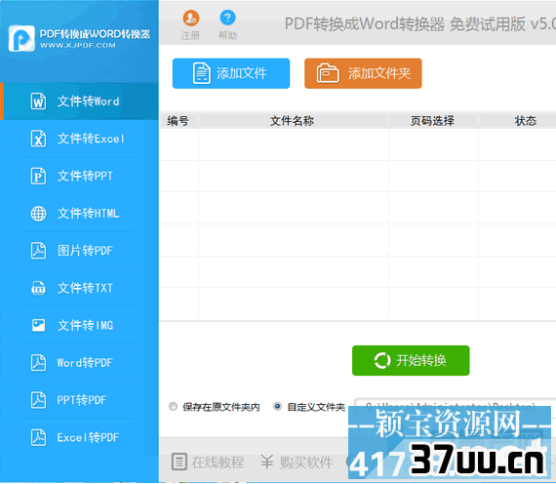Choose Excel转PDF in the sidebar
556x484 pixels.
79,437
